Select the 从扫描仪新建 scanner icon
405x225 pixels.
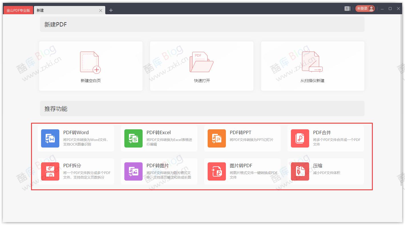(312, 61)
